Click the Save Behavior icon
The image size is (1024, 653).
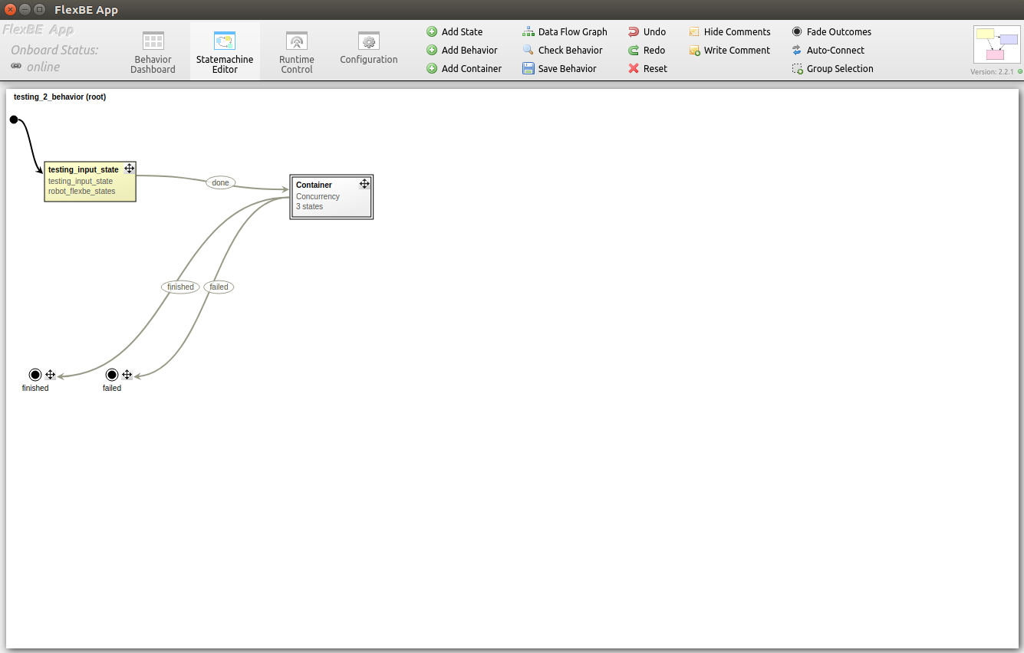coord(527,68)
